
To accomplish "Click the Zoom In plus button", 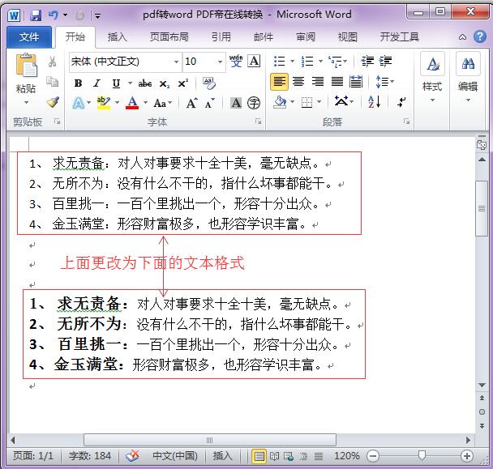I will point(466,456).
